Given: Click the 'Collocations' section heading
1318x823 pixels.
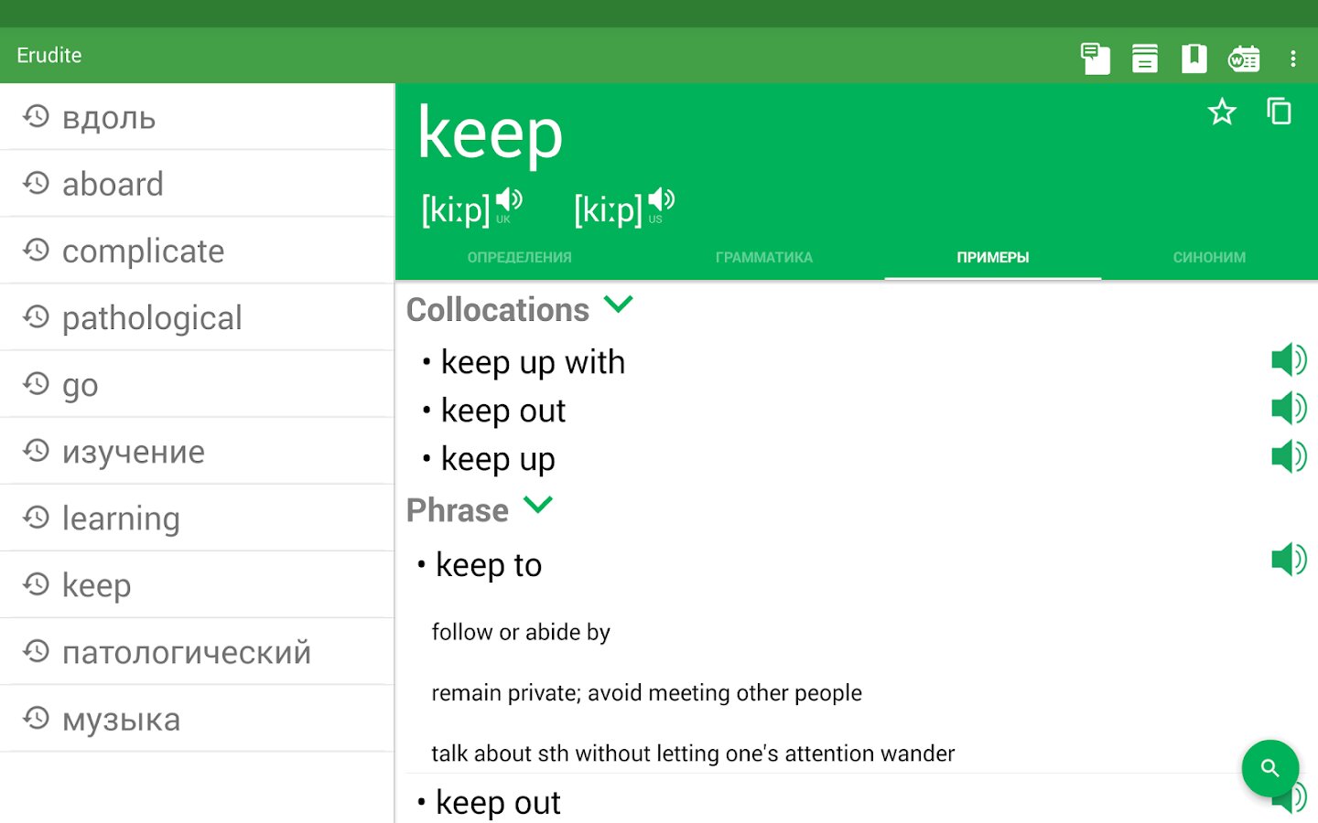Looking at the screenshot, I should point(498,310).
